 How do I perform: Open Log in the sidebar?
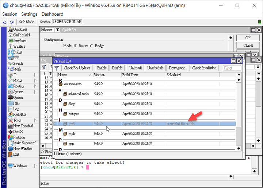[x=16, y=109]
